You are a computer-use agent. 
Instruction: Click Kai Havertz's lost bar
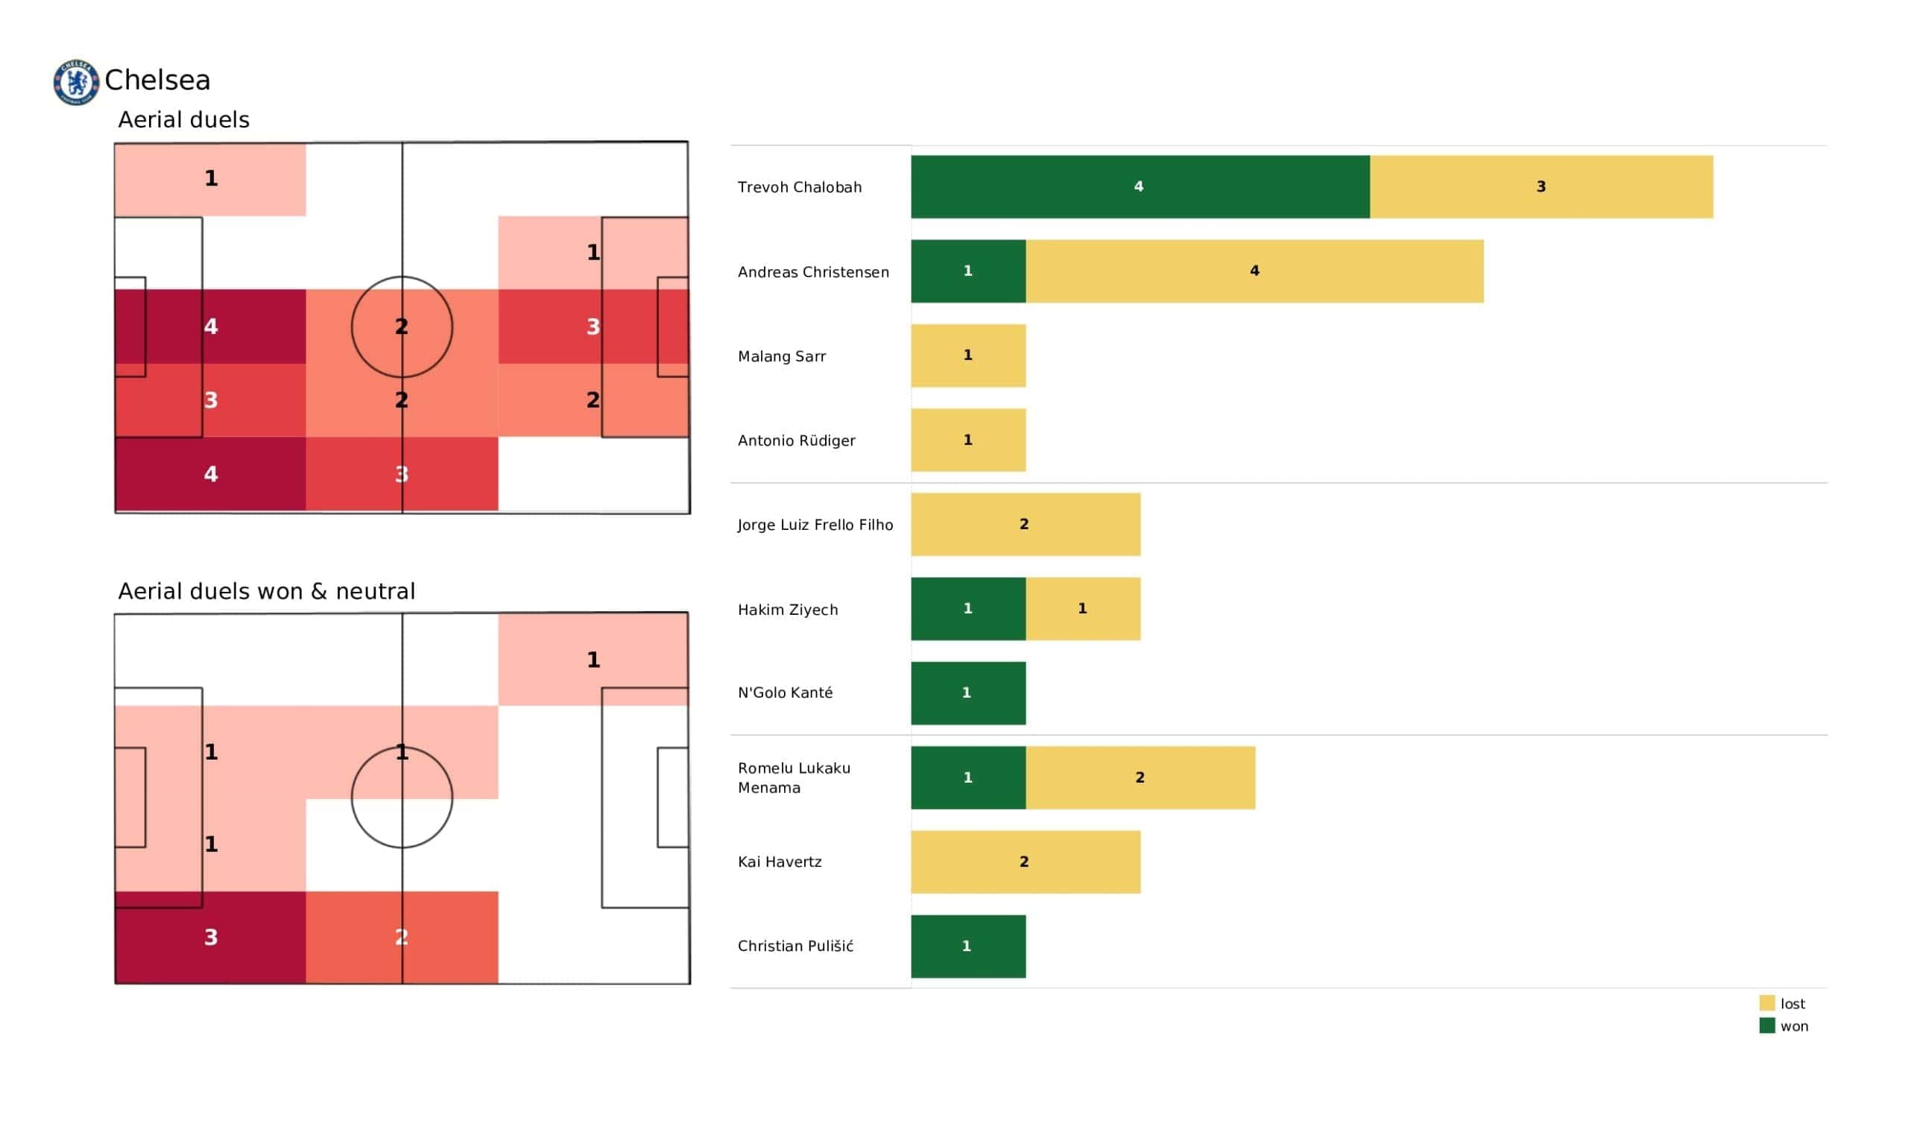1025,862
